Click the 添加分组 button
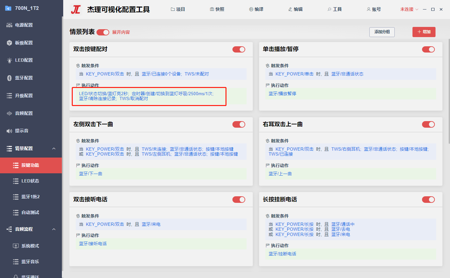Screen dimensions: 450x278 tap(382, 32)
